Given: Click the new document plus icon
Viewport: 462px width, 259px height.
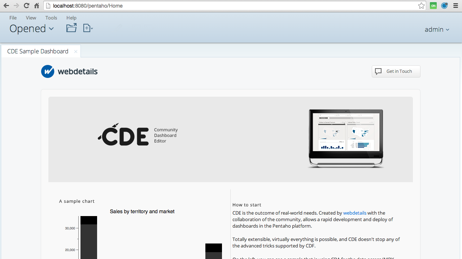Looking at the screenshot, I should pos(88,28).
